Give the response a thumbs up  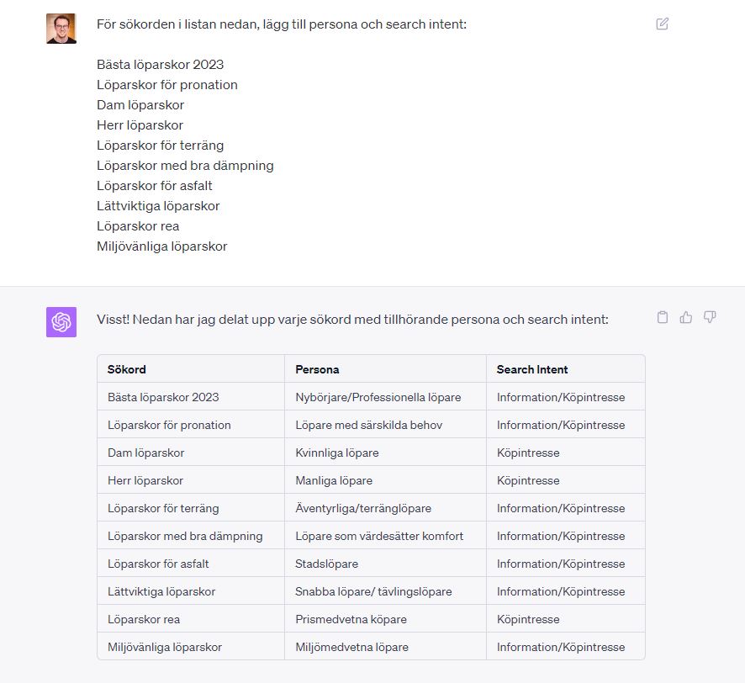tap(685, 317)
